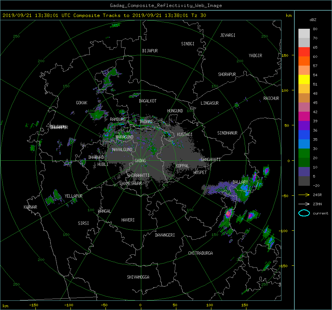
Task: Click the KUSTAGI city label
Action: 185,135
